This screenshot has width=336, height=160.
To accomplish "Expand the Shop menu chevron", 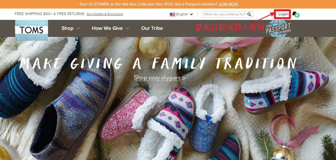I will coord(78,28).
